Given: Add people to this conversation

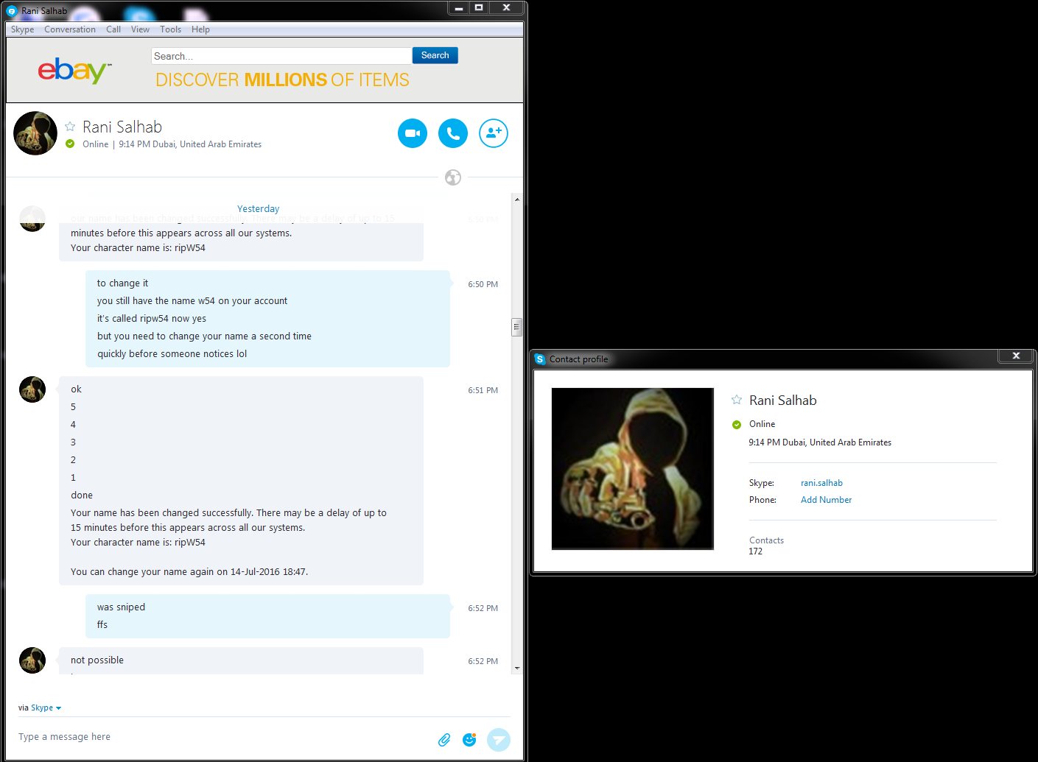Looking at the screenshot, I should coord(494,133).
